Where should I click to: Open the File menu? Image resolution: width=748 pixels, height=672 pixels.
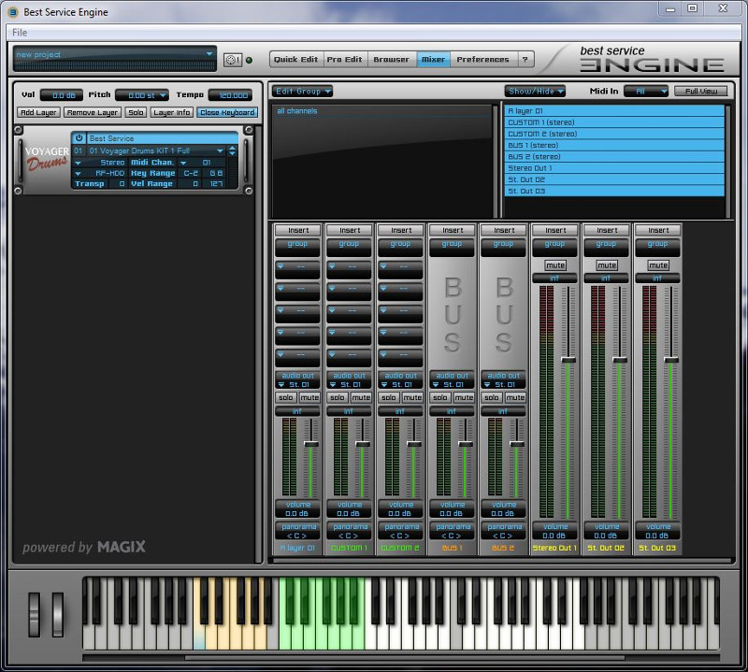20,33
